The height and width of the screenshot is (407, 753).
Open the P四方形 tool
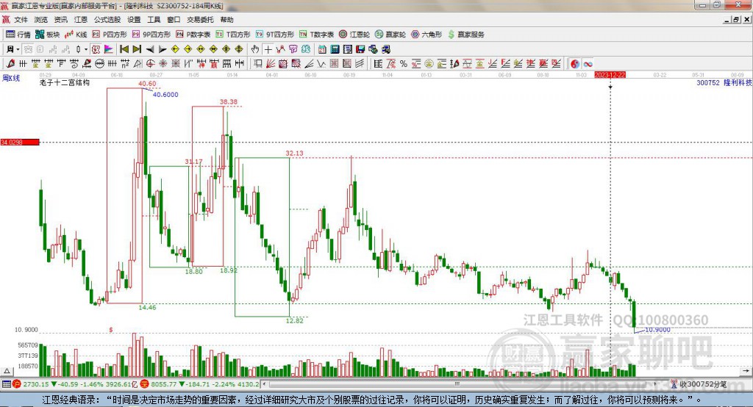click(110, 35)
